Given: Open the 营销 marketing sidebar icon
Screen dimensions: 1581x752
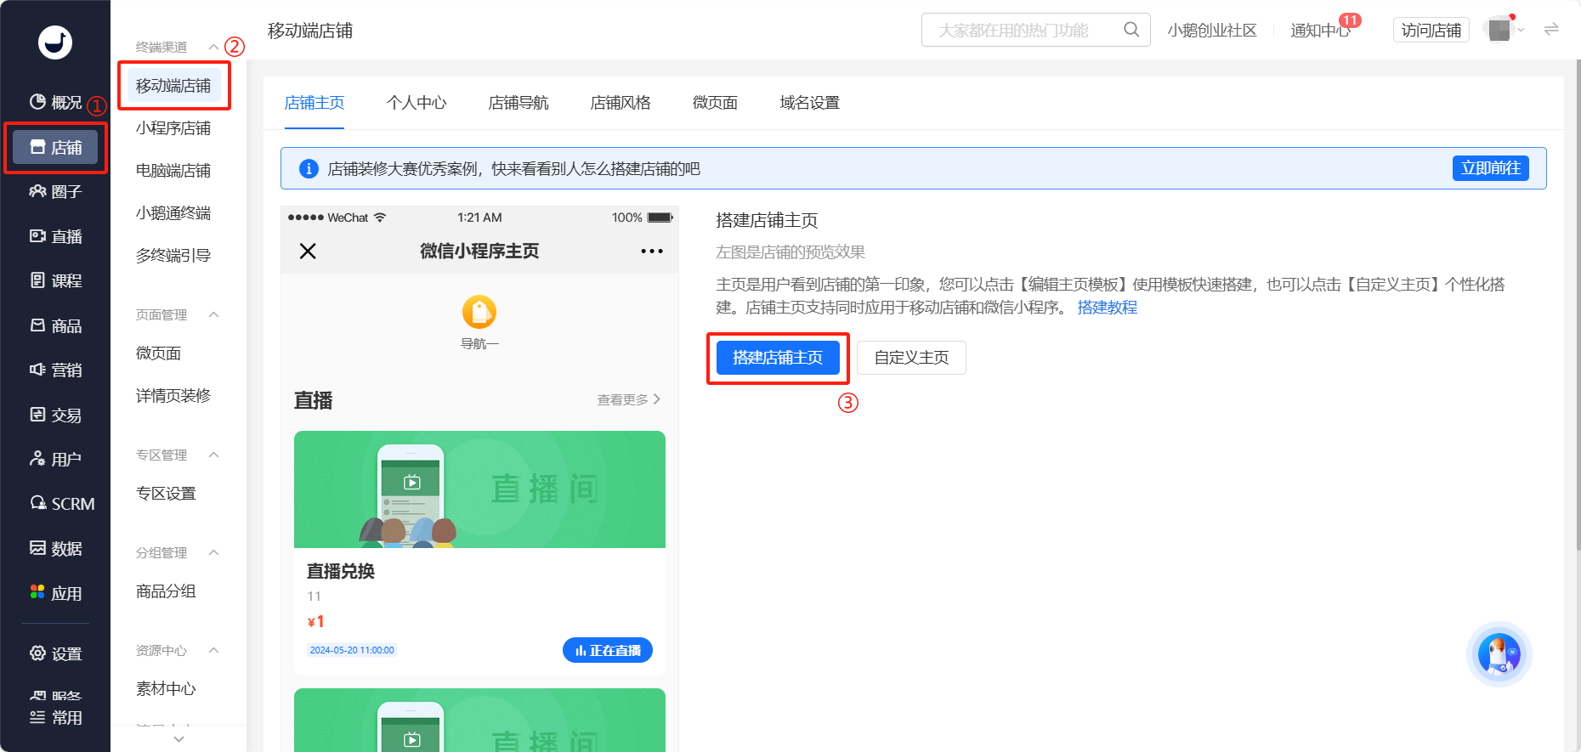Looking at the screenshot, I should 37,370.
